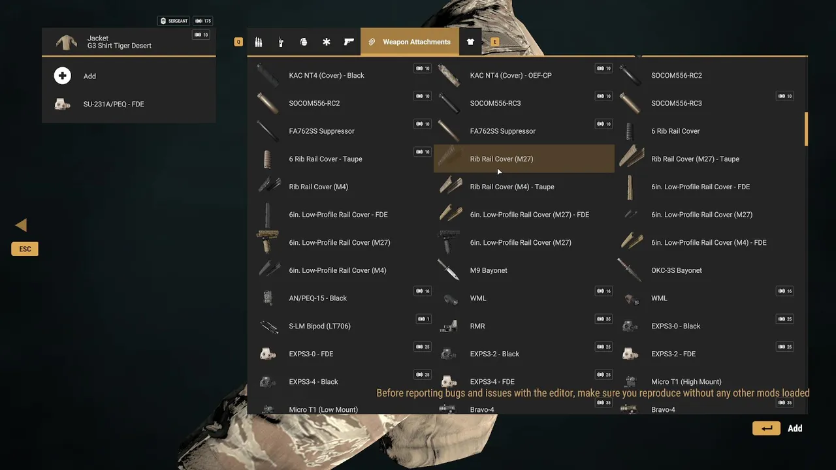Image resolution: width=836 pixels, height=470 pixels.
Task: Click the EXPS3-0 - Black sight icon
Action: tap(631, 326)
